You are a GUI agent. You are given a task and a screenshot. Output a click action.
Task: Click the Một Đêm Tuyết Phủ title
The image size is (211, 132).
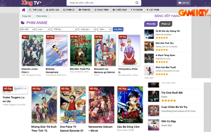80,69
